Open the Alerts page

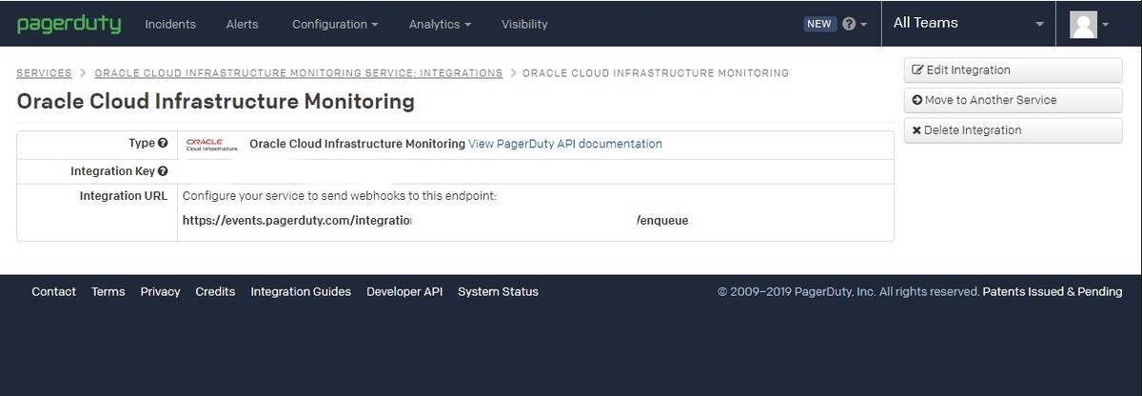click(x=242, y=24)
